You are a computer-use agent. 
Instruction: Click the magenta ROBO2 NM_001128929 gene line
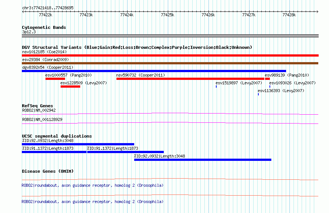click(x=170, y=123)
